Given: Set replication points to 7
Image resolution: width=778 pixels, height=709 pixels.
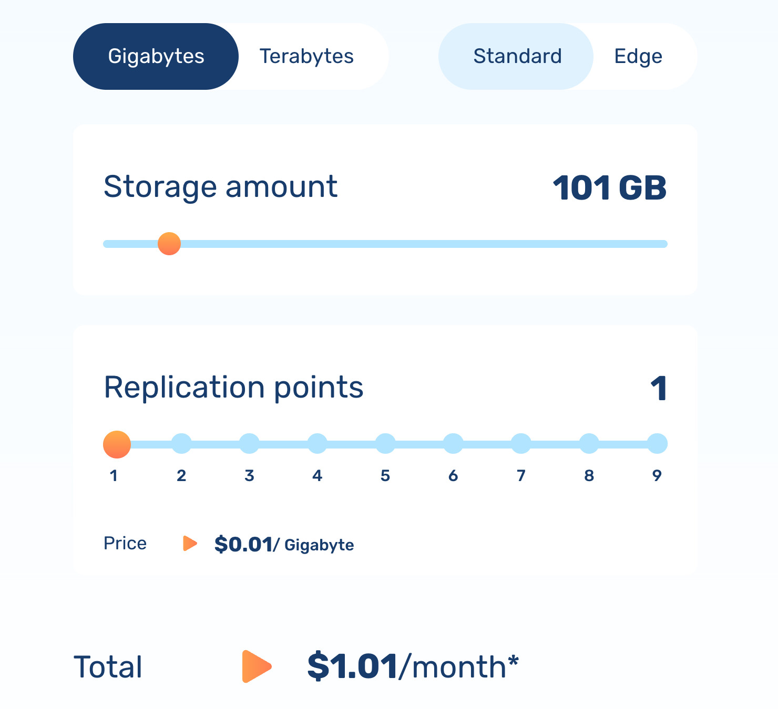Looking at the screenshot, I should tap(521, 444).
